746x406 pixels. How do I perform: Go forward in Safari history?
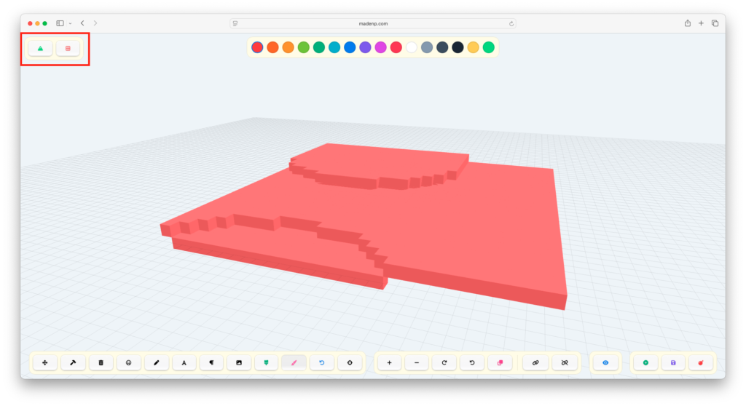[95, 23]
